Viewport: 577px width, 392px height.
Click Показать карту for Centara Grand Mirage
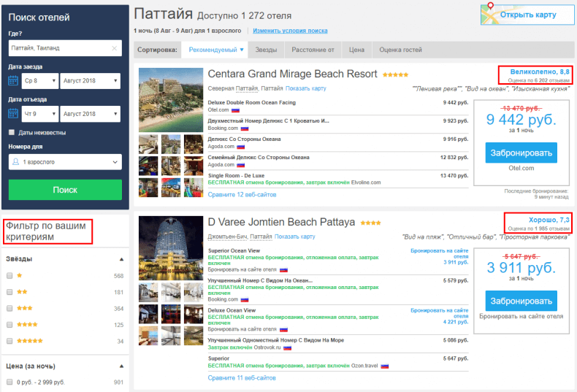(306, 88)
